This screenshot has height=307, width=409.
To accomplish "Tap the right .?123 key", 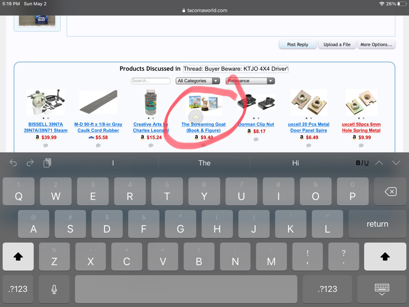I will point(328,289).
